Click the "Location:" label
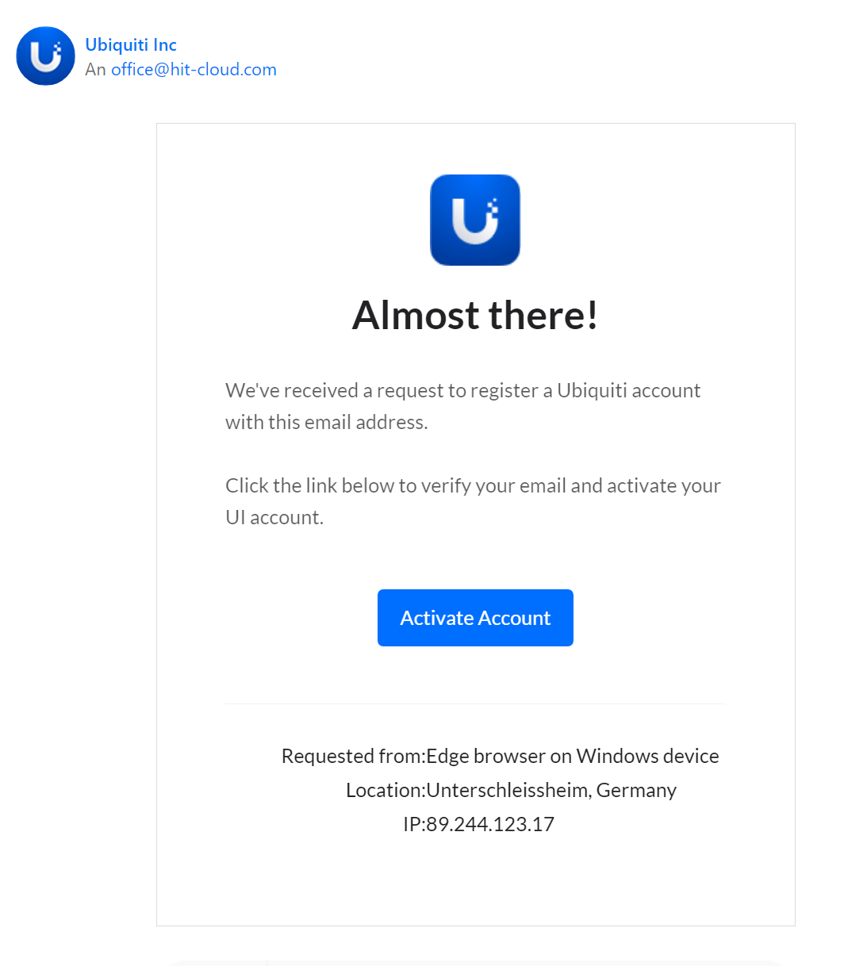844x966 pixels. click(x=386, y=790)
